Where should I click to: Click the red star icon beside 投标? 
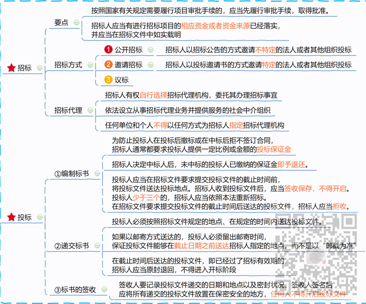click(11, 217)
